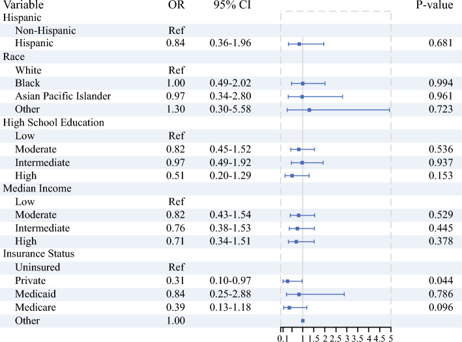Click the Non-Hispanic reference row label
Image resolution: width=462 pixels, height=342 pixels.
46,31
